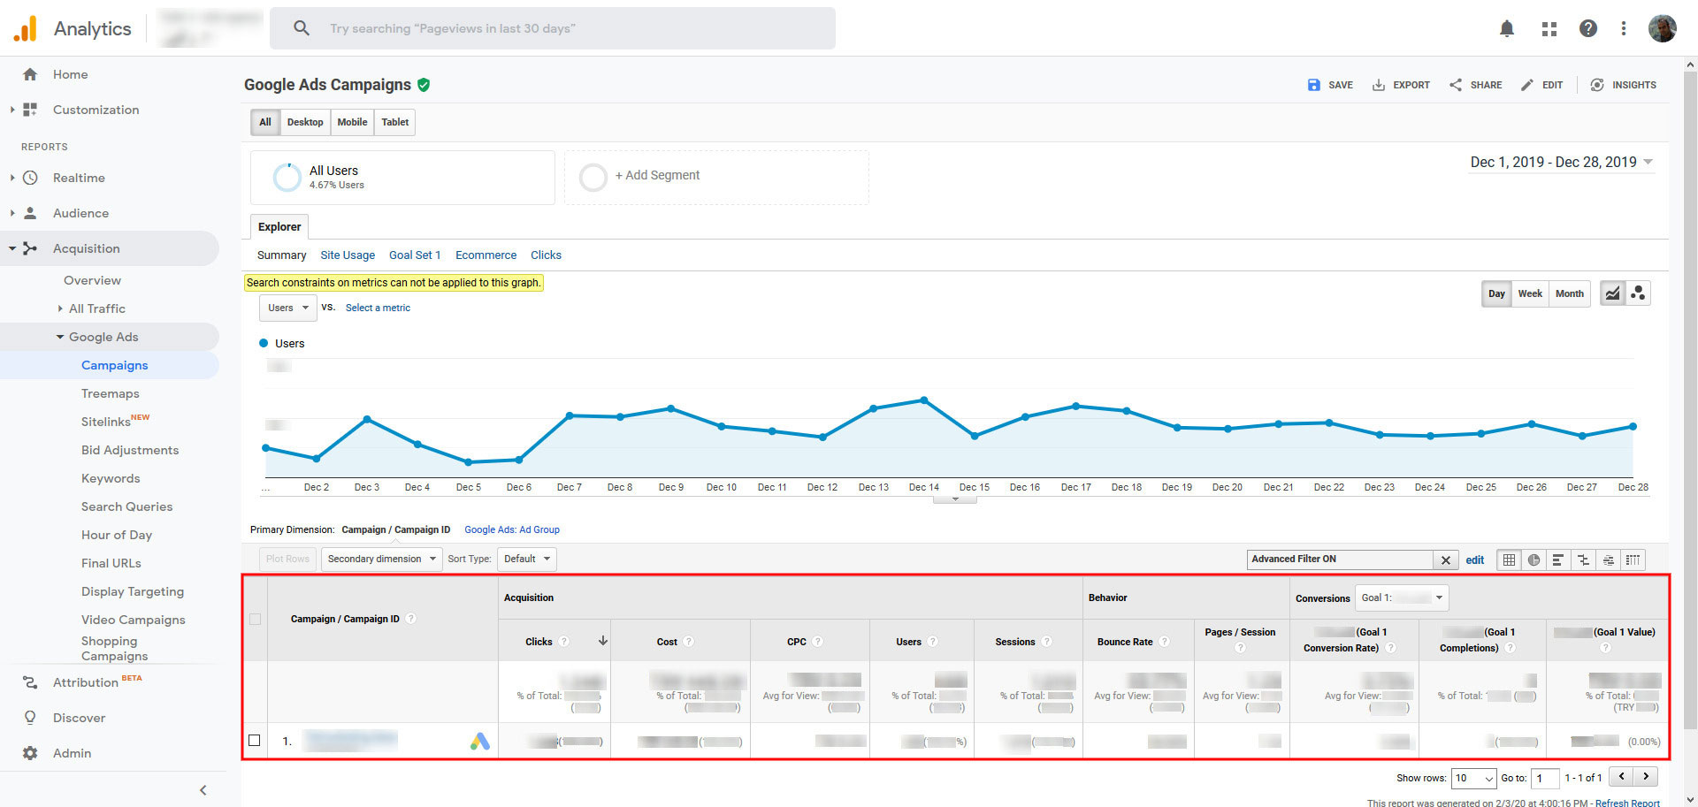Open the Goal 1 conversions dropdown

1402,598
